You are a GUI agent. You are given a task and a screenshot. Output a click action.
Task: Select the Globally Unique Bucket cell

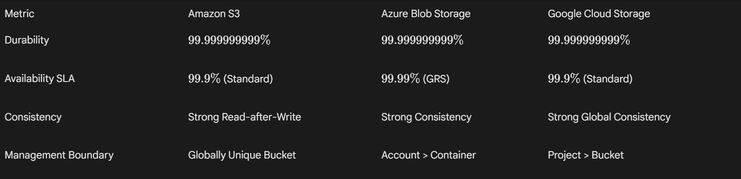coord(242,155)
